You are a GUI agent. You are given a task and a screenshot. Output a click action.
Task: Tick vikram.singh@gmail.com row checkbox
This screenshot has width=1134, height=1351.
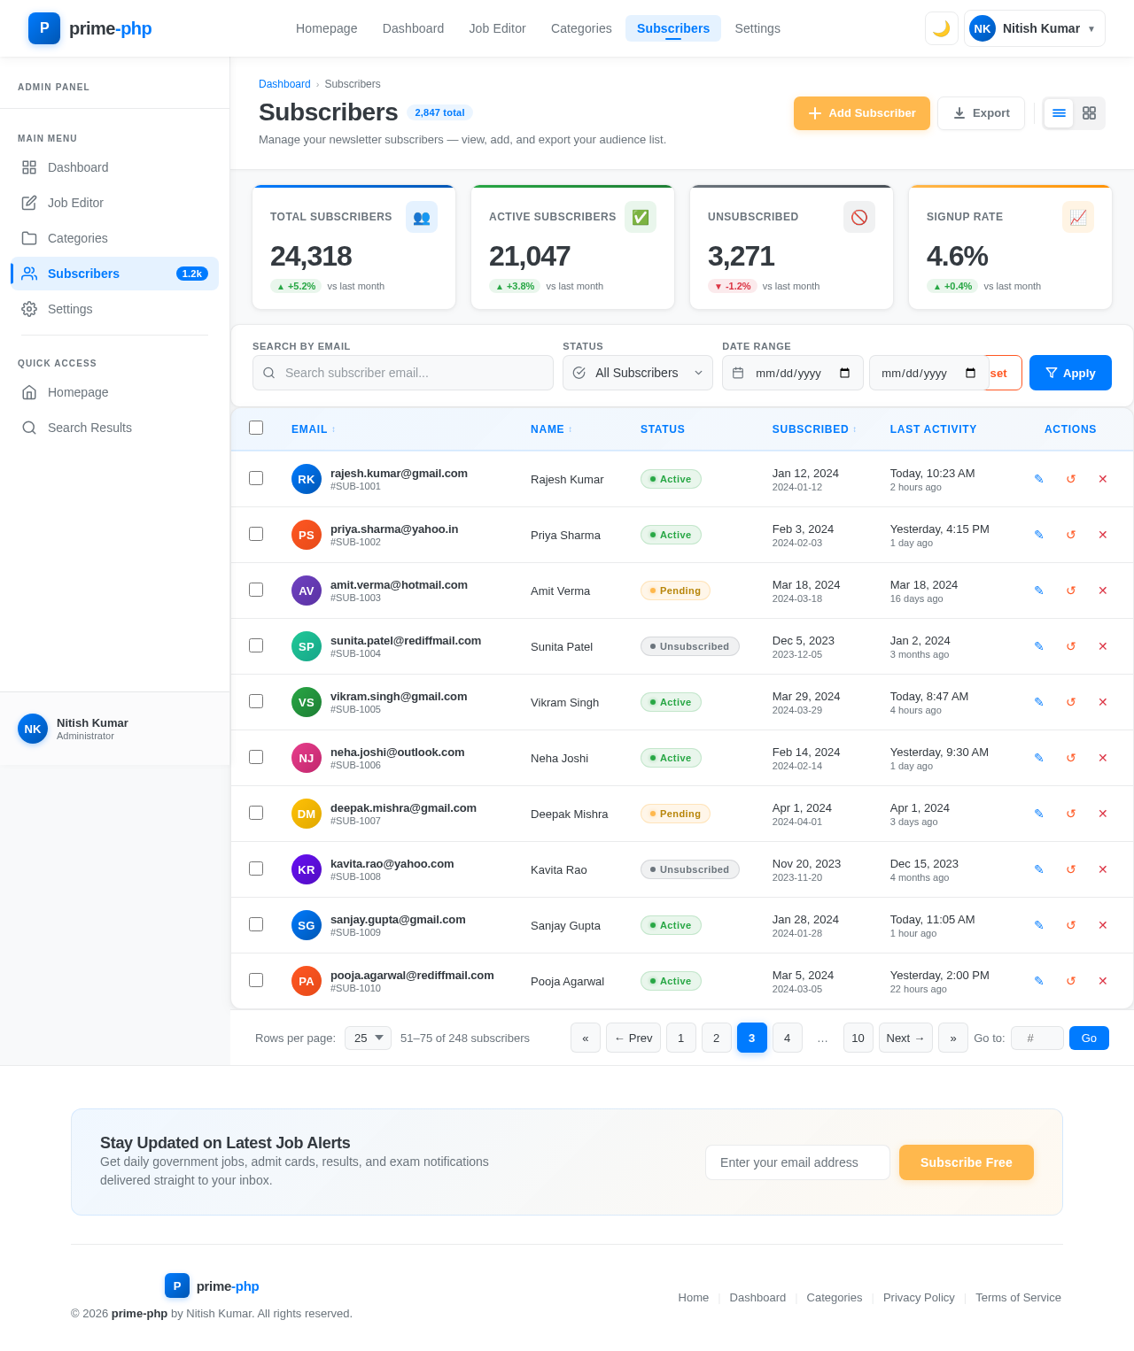256,701
